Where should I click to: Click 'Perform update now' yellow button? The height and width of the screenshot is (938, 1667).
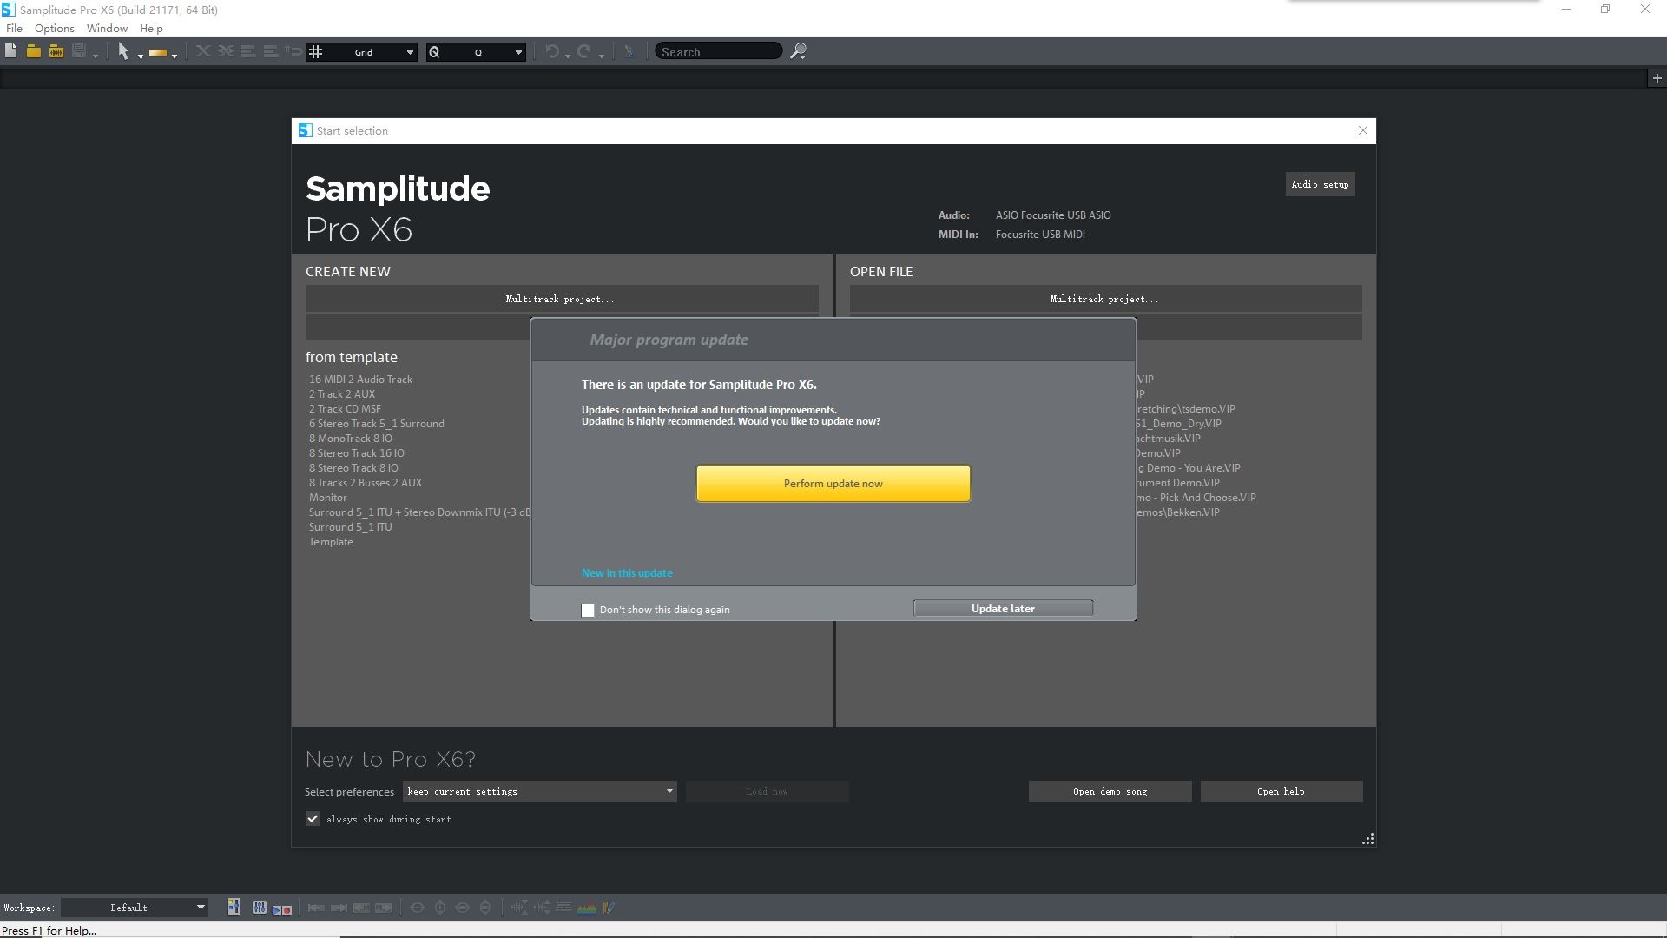pyautogui.click(x=833, y=483)
